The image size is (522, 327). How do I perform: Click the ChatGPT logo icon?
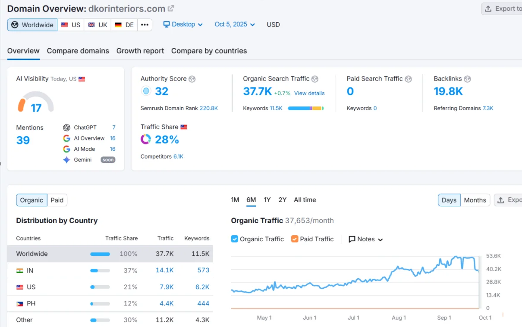(x=66, y=128)
